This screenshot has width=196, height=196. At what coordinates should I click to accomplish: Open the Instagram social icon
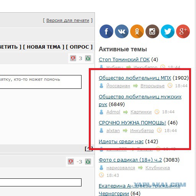(x=152, y=31)
